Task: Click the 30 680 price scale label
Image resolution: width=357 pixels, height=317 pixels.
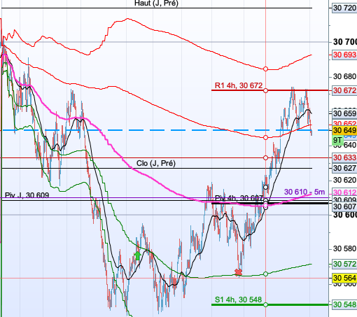Action: click(x=345, y=76)
